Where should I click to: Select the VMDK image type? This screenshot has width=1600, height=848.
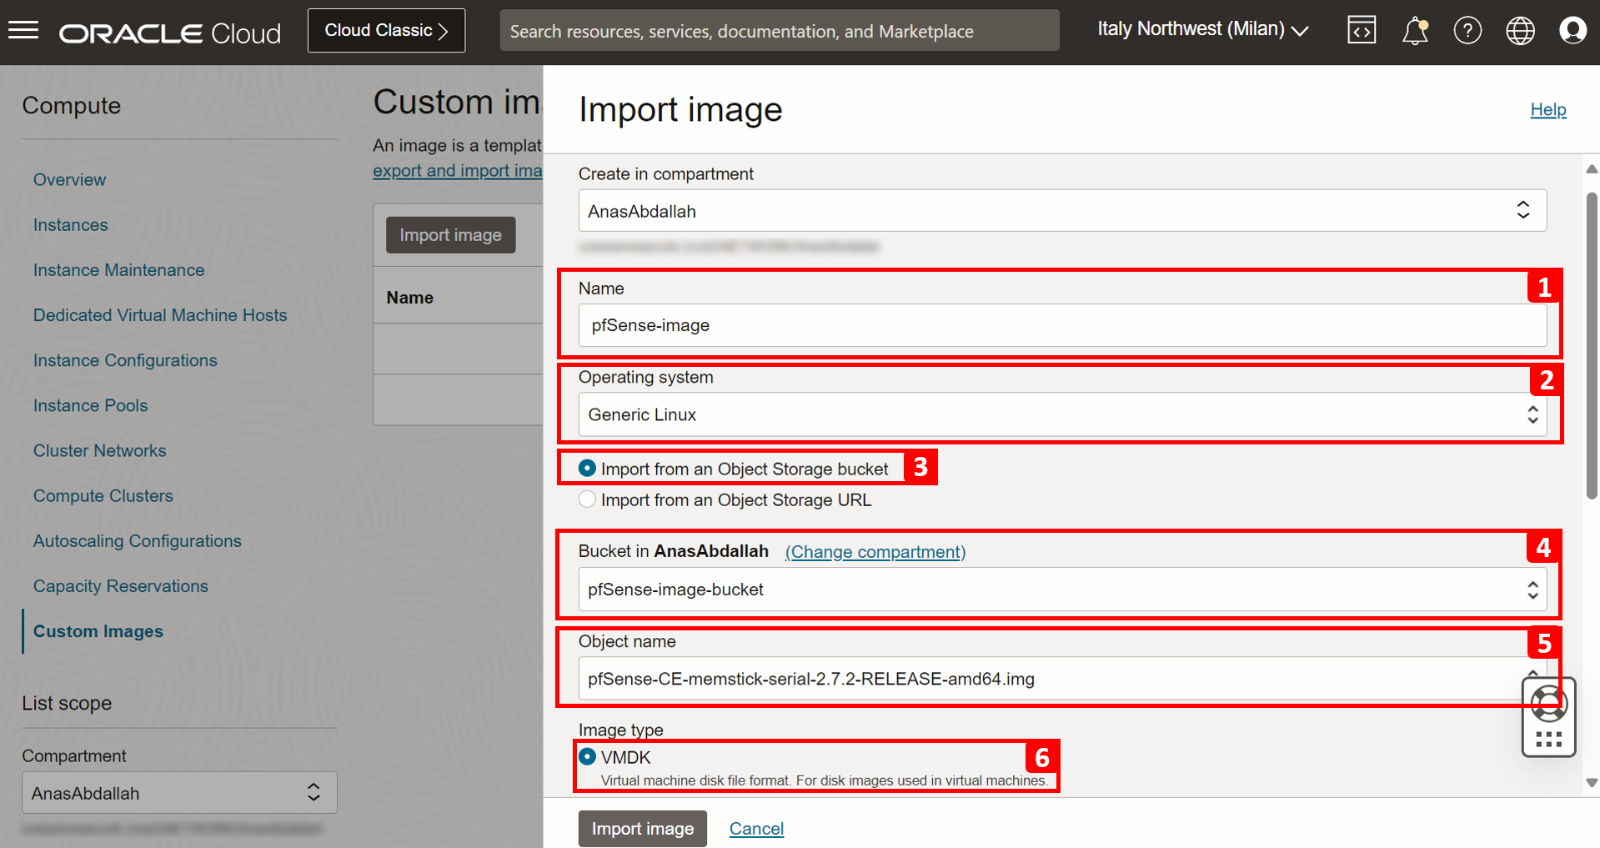[x=587, y=756]
